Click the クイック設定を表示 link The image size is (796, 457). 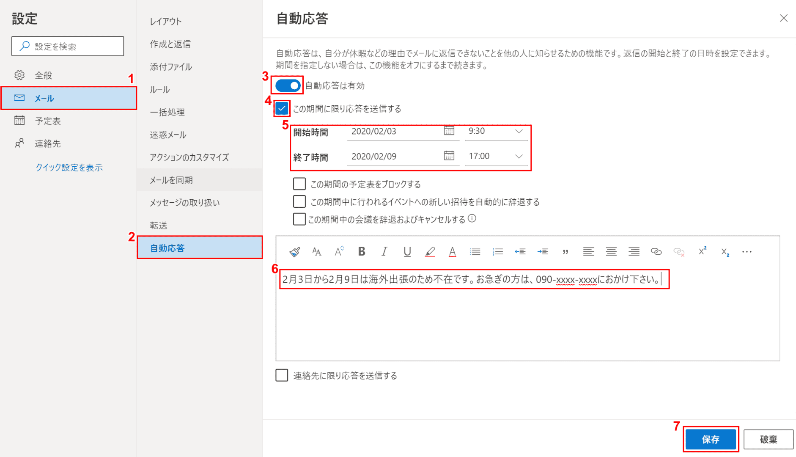[x=69, y=168]
